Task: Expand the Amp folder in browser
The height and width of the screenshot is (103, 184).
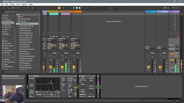Action: pos(17,17)
